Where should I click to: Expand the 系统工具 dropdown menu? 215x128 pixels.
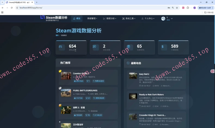129,18
